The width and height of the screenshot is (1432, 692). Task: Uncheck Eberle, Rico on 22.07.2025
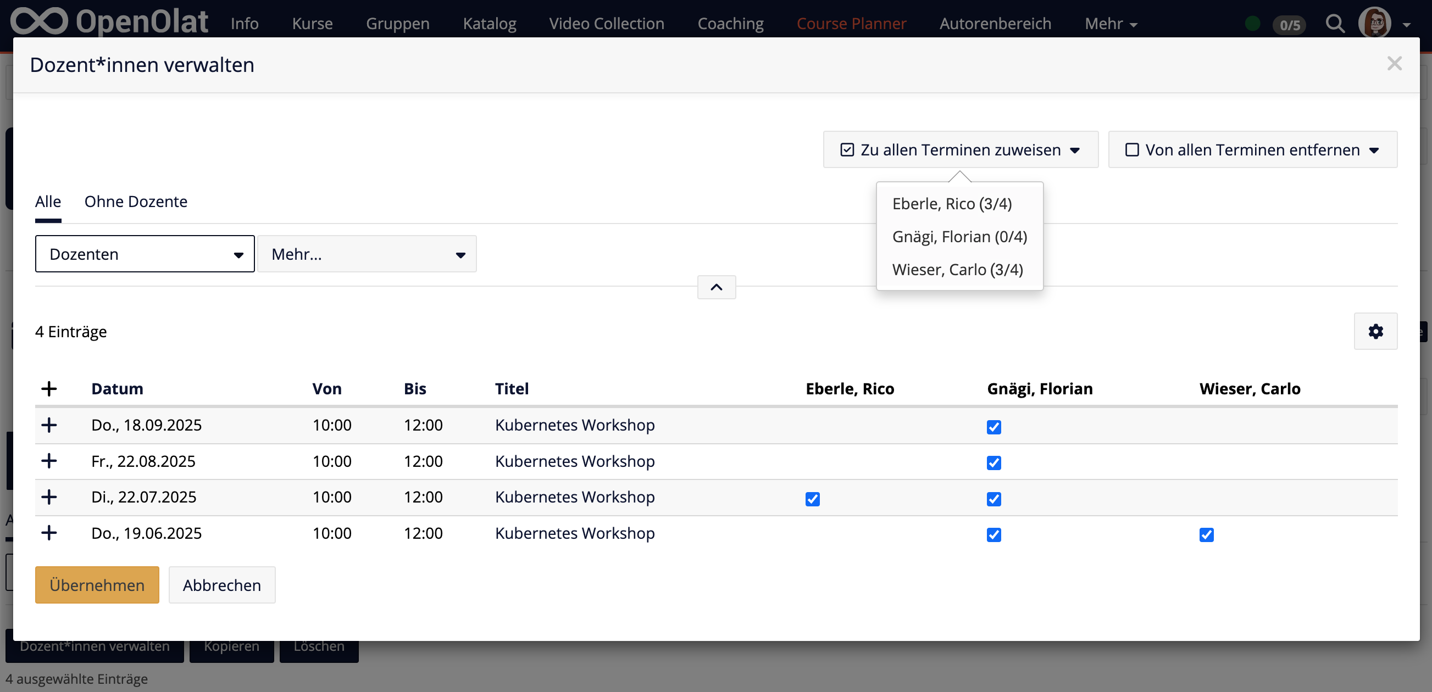[x=812, y=499]
